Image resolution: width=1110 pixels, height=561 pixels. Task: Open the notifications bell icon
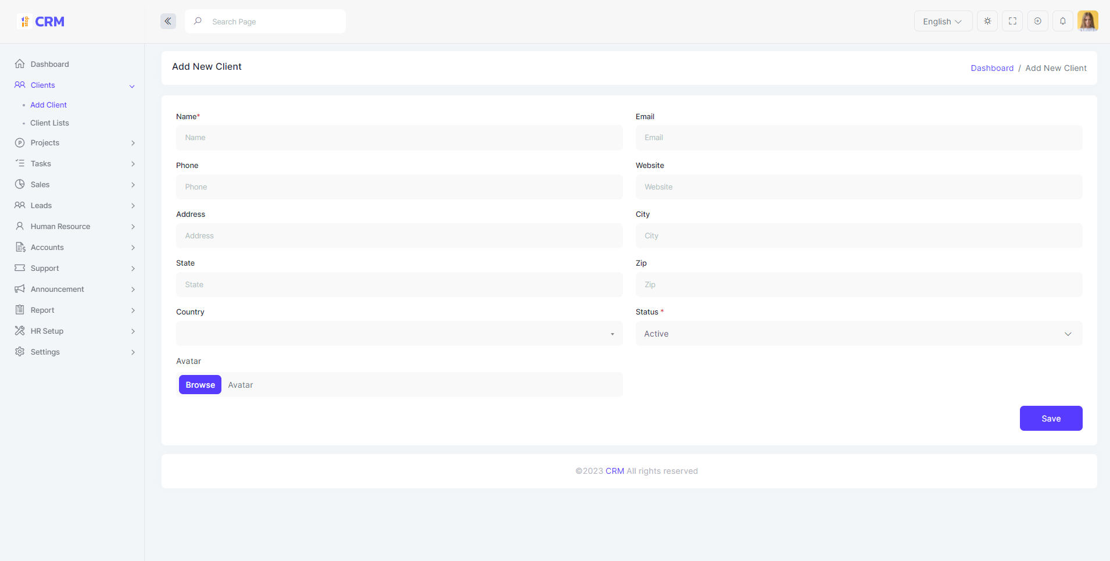(1062, 22)
